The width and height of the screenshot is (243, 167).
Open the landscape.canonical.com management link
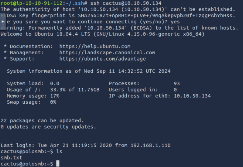107,52
